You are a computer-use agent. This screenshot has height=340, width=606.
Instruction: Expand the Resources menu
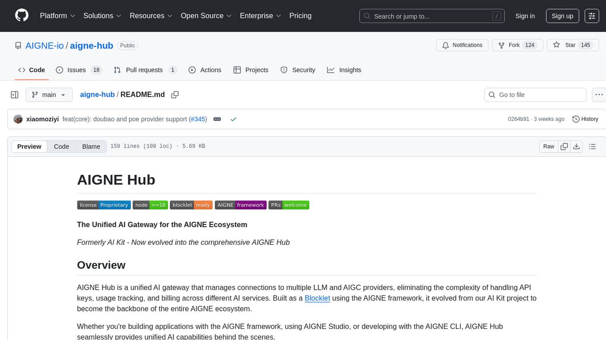(x=151, y=16)
